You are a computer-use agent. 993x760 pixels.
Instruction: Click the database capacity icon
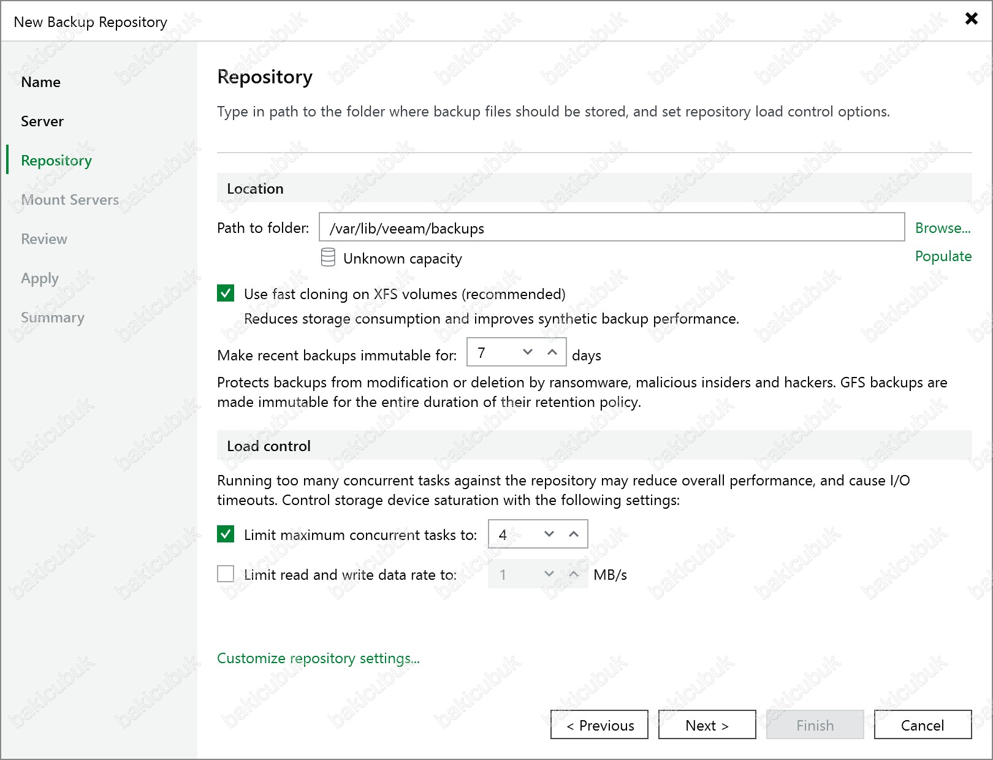pos(328,257)
